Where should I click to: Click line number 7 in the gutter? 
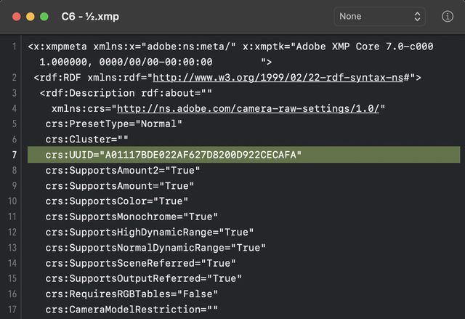point(15,155)
